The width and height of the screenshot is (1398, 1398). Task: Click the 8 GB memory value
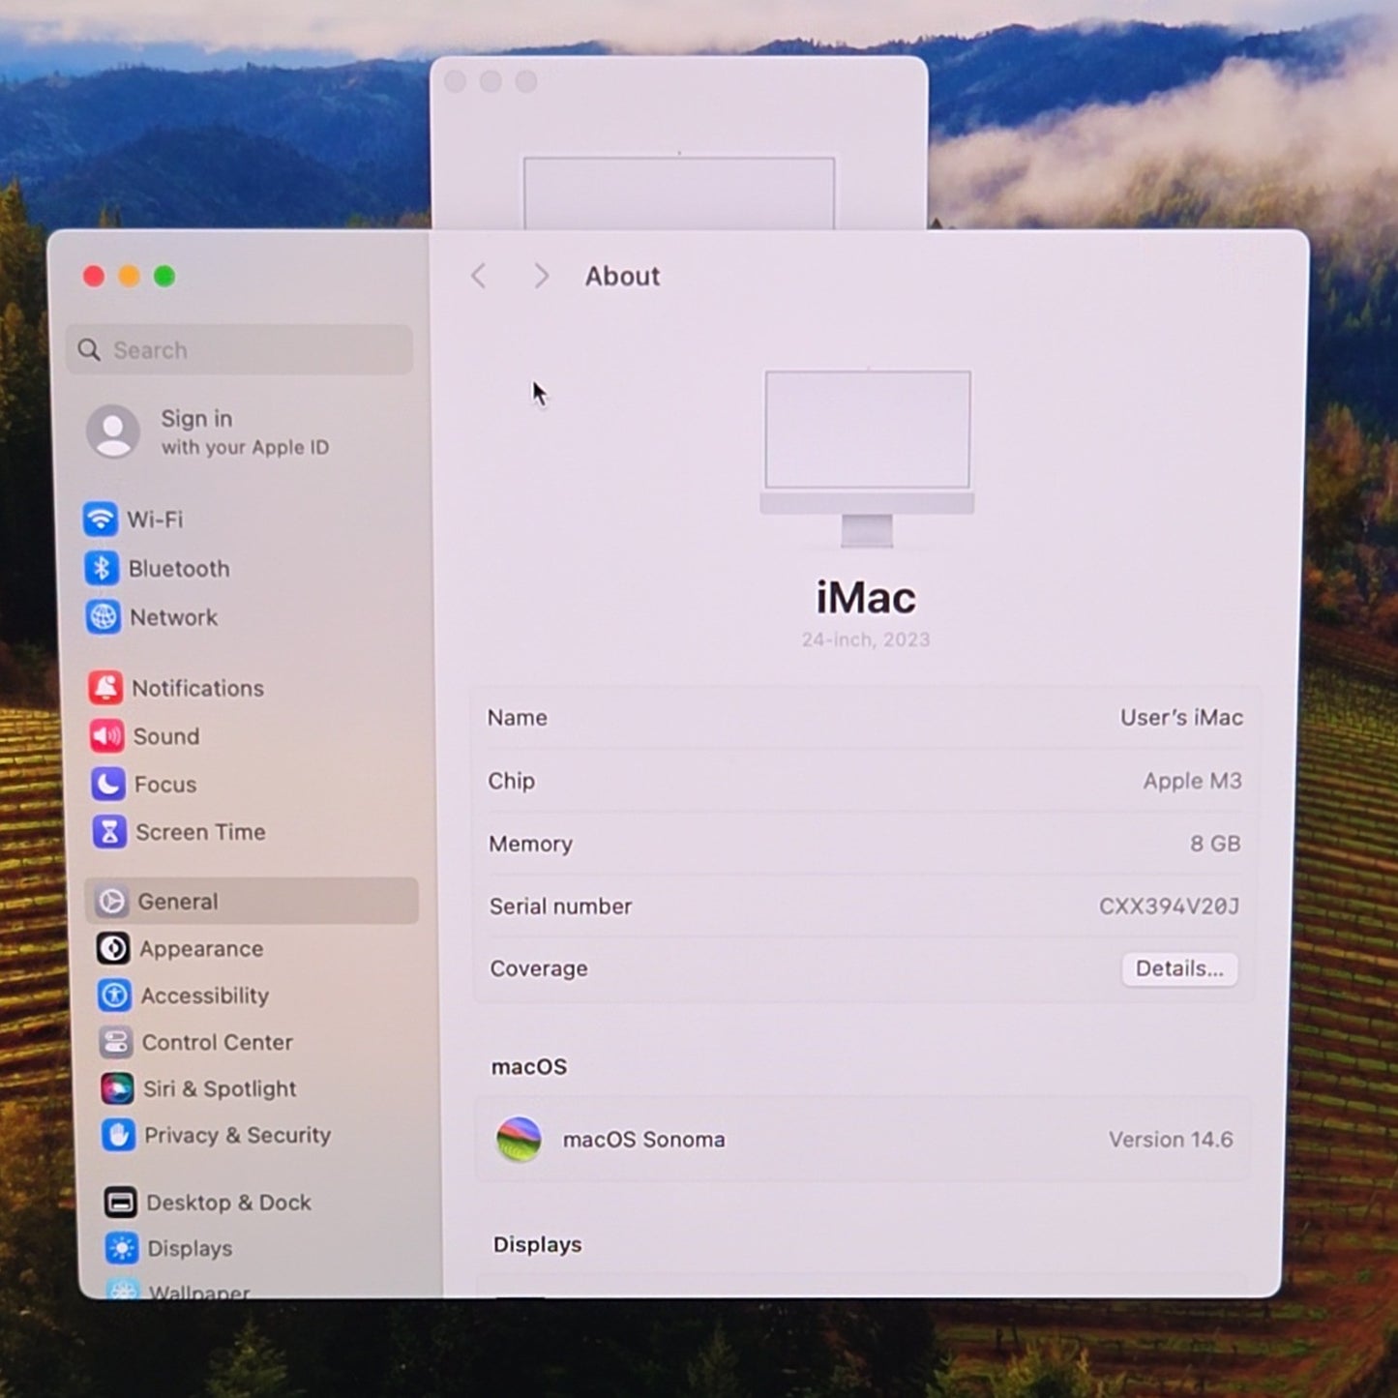tap(1215, 844)
